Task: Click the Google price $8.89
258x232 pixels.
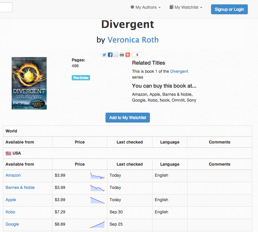Action: point(60,224)
